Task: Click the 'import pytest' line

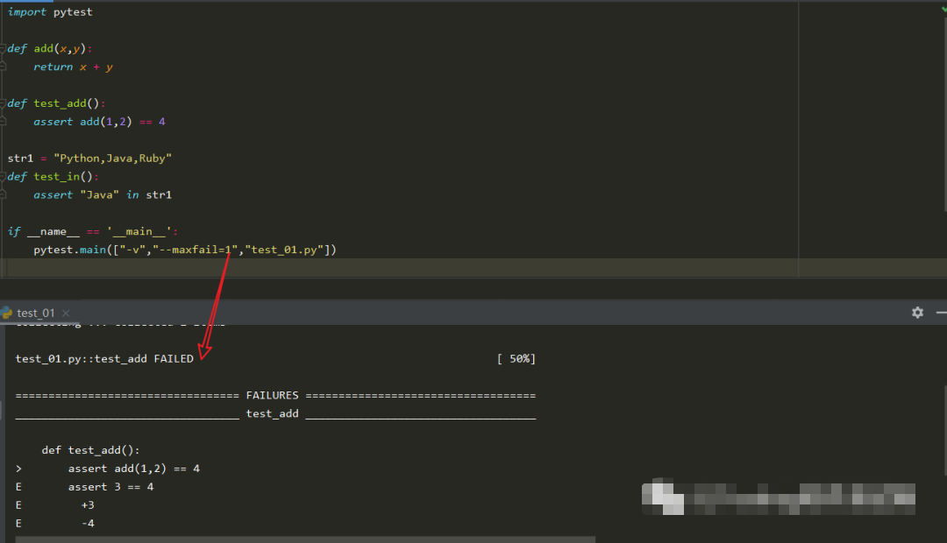Action: click(x=50, y=12)
